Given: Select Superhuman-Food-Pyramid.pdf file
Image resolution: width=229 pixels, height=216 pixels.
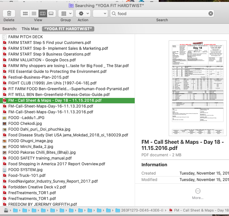Looking at the screenshot, I should click(69, 89).
